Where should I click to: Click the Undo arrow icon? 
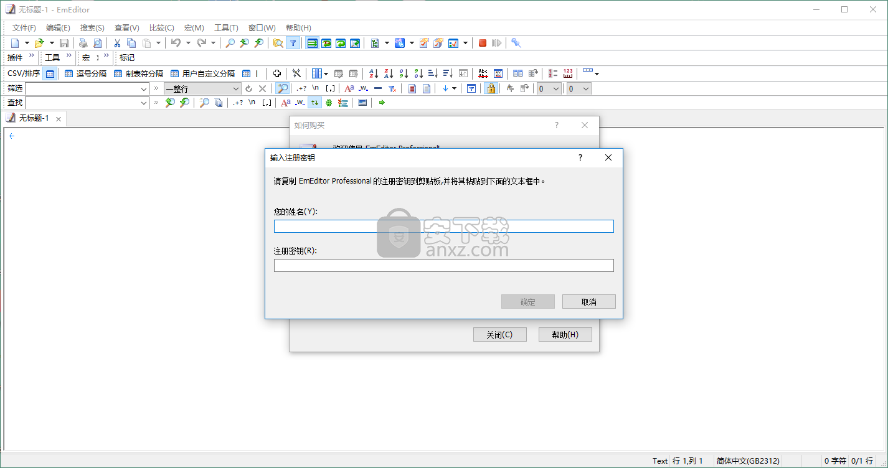click(176, 43)
